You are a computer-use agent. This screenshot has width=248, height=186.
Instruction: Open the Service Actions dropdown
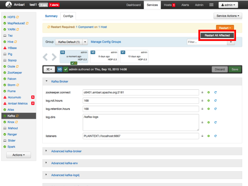pos(228,16)
